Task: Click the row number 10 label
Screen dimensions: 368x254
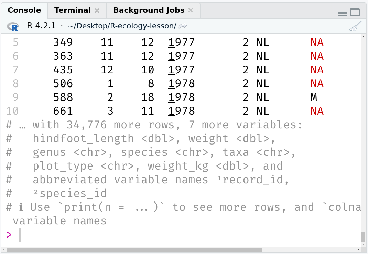Action: coord(12,111)
